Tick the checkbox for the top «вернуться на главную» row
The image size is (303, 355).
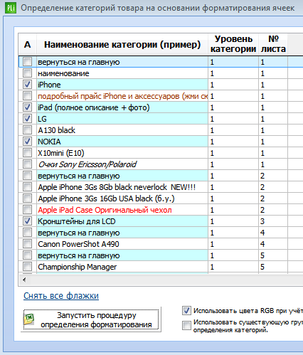(x=27, y=62)
